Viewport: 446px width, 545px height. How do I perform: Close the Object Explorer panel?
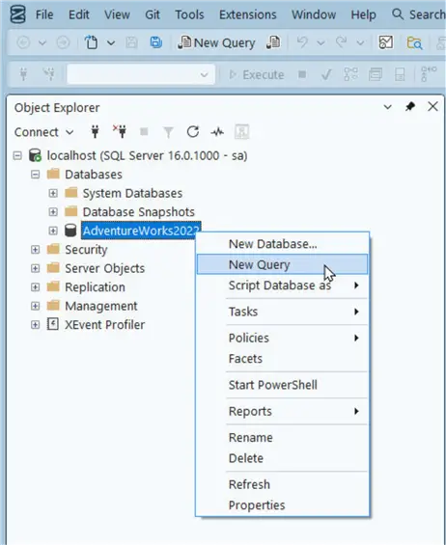[432, 106]
